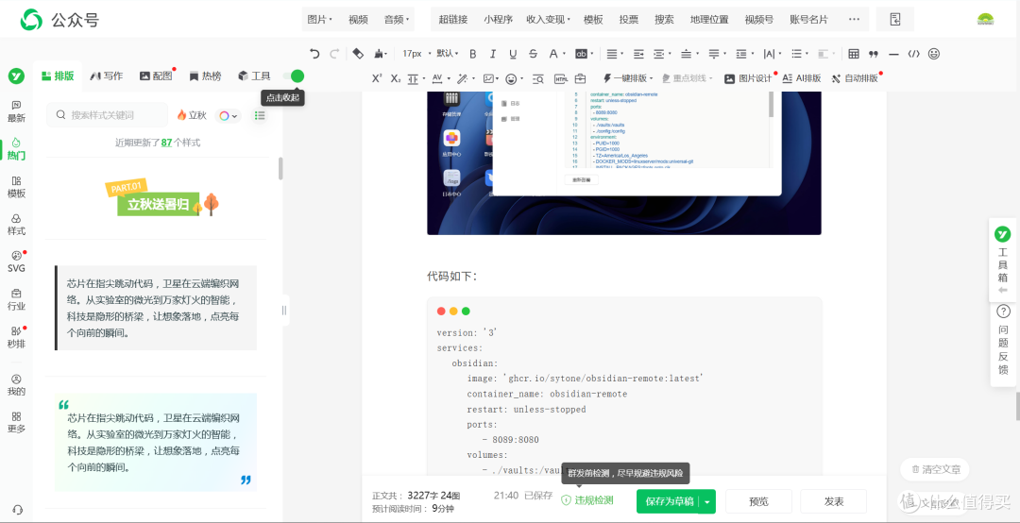The image size is (1020, 523).
Task: Toggle the green plugin switch off
Action: pos(294,76)
